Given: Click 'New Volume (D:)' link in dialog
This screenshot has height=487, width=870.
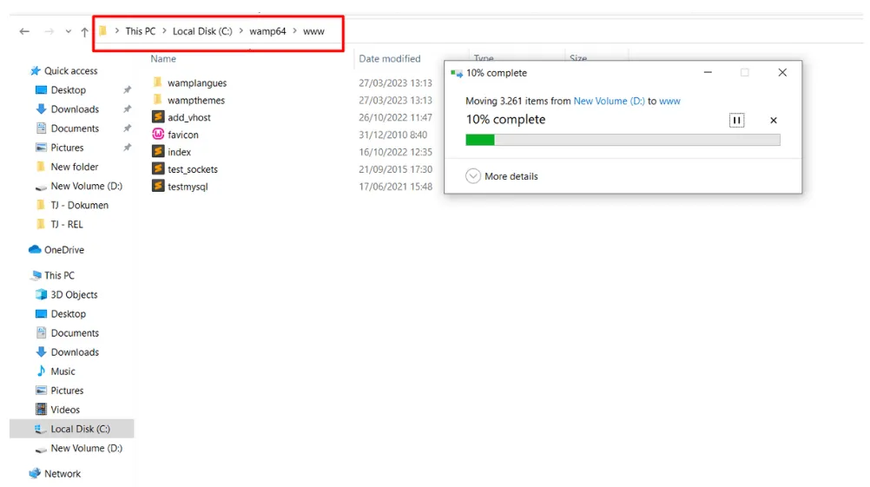Looking at the screenshot, I should pyautogui.click(x=609, y=101).
